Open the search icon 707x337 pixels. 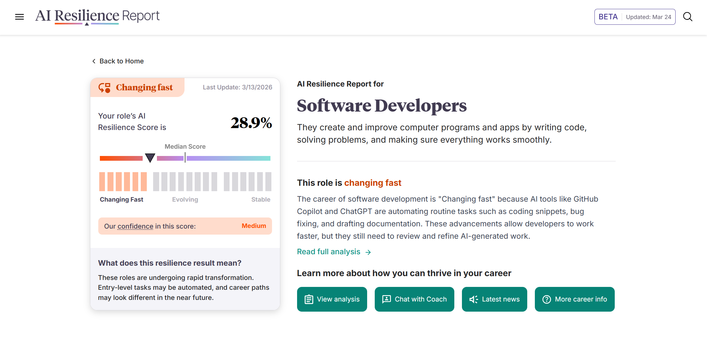[x=687, y=17]
